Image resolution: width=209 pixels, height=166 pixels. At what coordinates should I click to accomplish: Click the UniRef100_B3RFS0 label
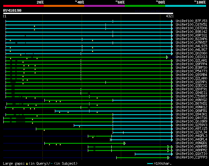191,68
